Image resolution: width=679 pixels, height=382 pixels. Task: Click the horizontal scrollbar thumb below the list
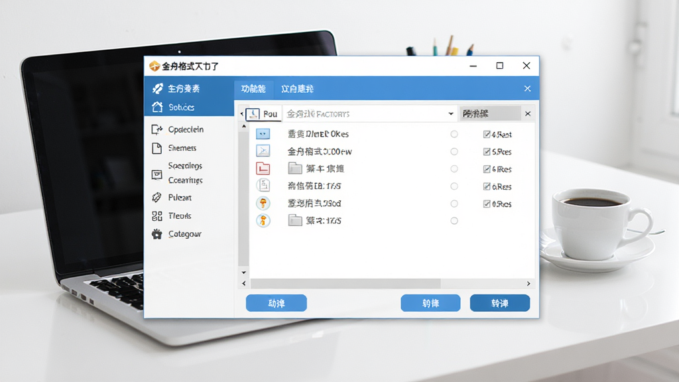coord(345,283)
